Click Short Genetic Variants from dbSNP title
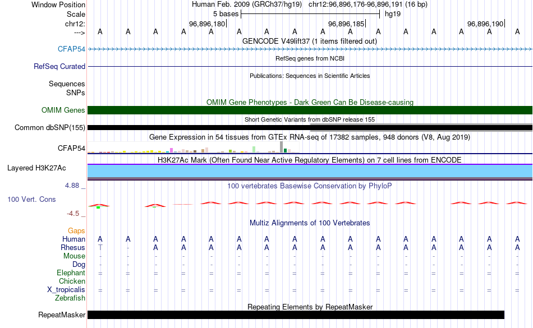 click(309, 119)
